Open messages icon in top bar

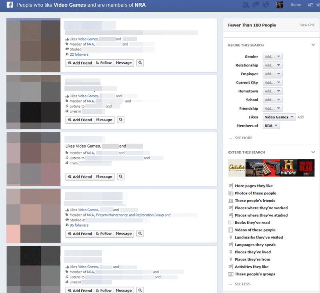pos(256,5)
